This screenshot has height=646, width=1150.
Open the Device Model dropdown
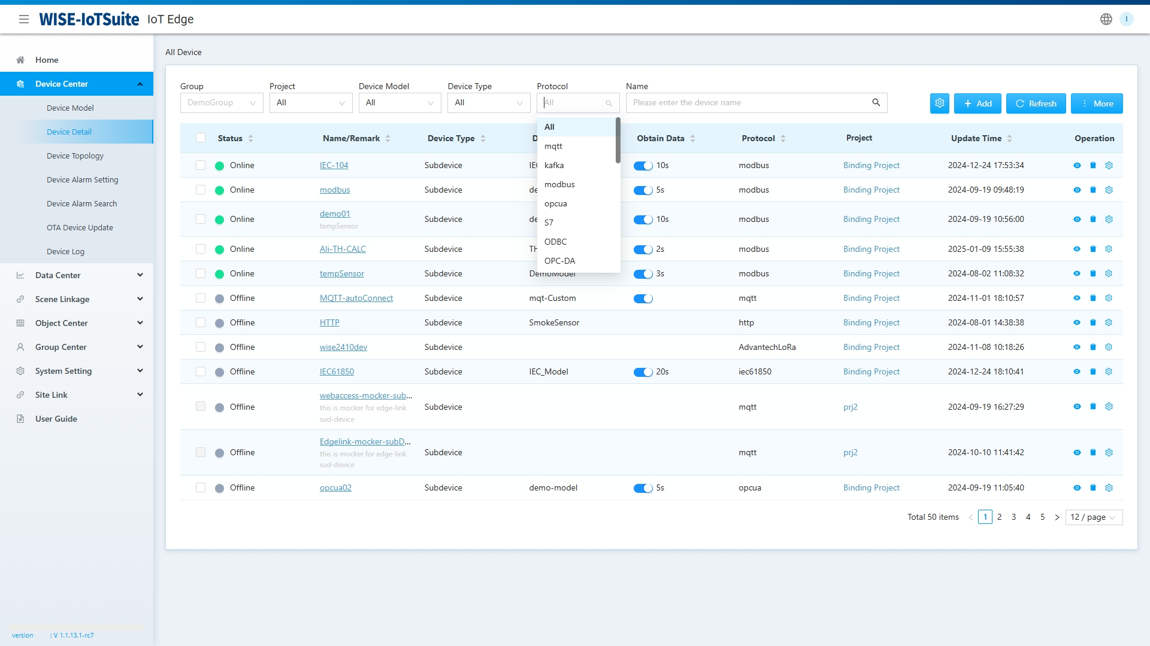click(x=400, y=102)
